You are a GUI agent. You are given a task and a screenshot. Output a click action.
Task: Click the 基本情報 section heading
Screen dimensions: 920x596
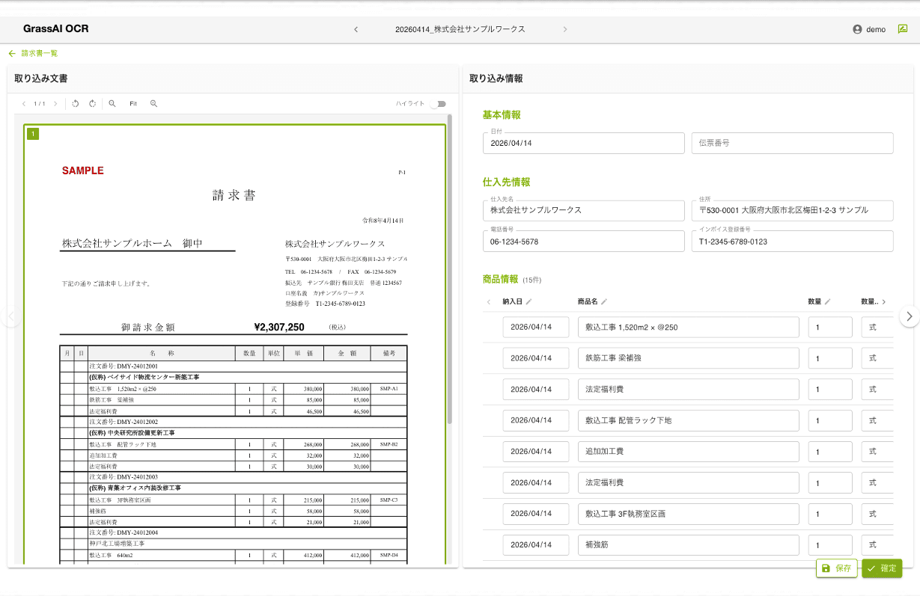(x=502, y=114)
